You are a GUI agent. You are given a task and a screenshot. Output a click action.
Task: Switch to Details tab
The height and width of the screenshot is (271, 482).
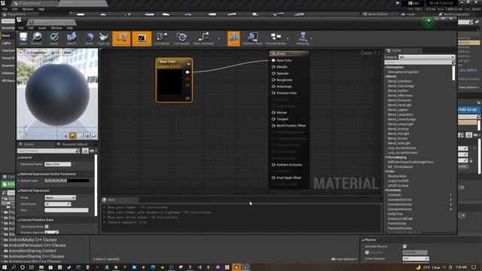[29, 144]
